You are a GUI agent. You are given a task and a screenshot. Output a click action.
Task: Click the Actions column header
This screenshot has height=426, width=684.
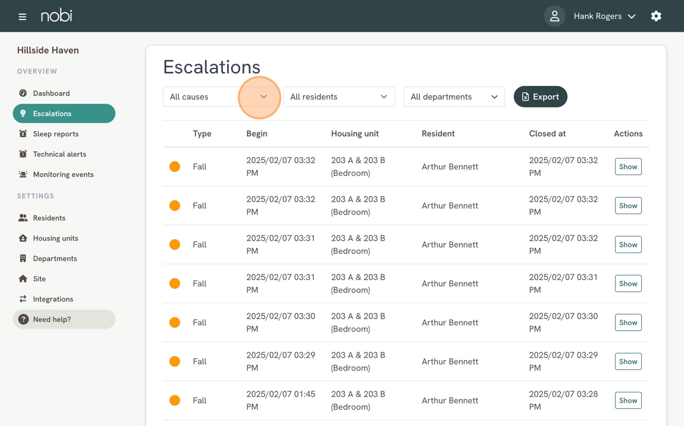628,134
